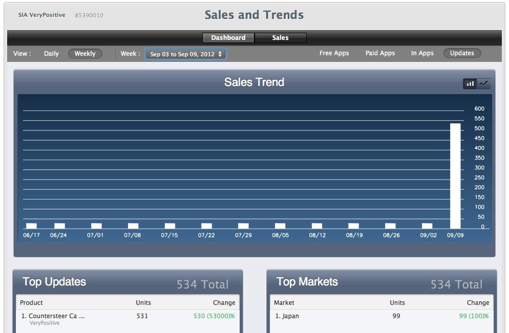Click 534 Total in Top Markets

[x=456, y=284]
